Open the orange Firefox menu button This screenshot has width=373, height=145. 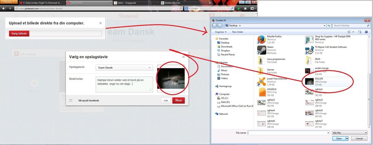pos(9,2)
